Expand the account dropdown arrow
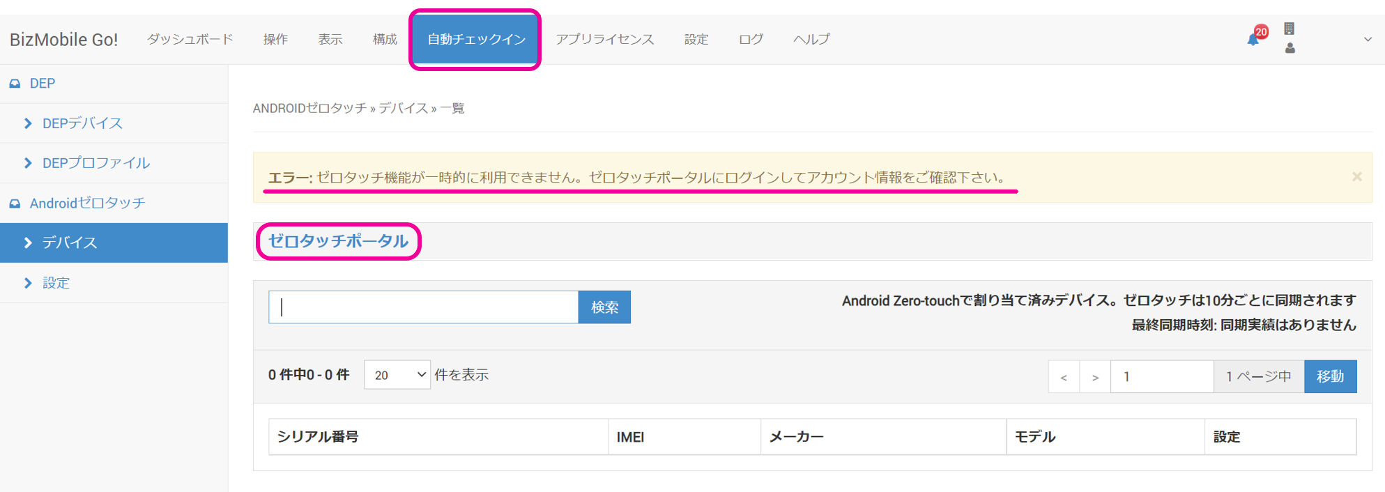Image resolution: width=1385 pixels, height=492 pixels. tap(1367, 40)
